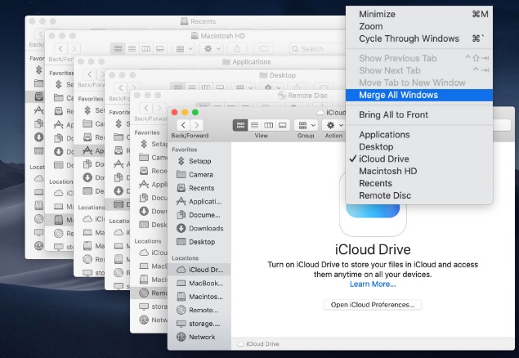Viewport: 519px width, 358px height.
Task: Click back button in Applications window
Action: tap(90, 74)
